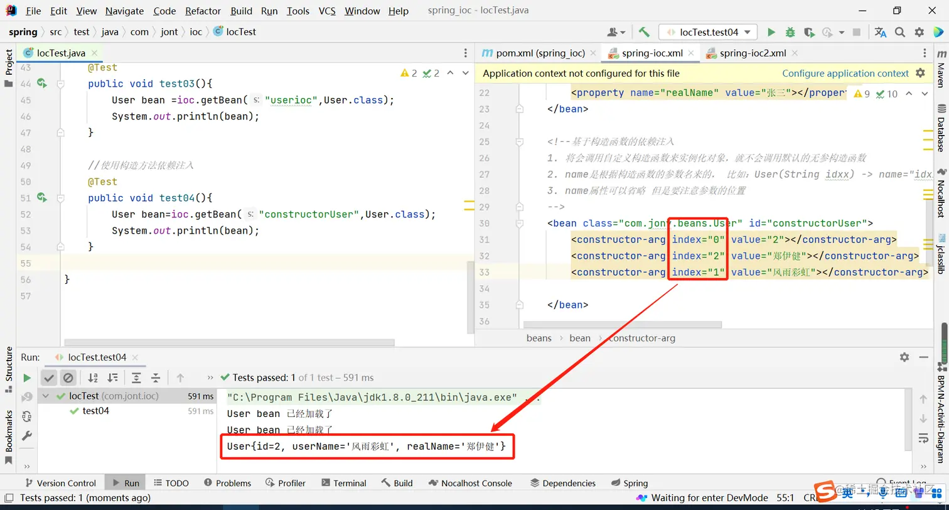Click the Build Project hammer icon

point(644,32)
